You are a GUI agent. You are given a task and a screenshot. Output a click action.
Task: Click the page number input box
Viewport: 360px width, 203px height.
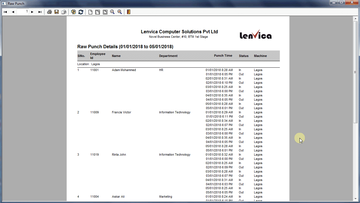(x=22, y=12)
